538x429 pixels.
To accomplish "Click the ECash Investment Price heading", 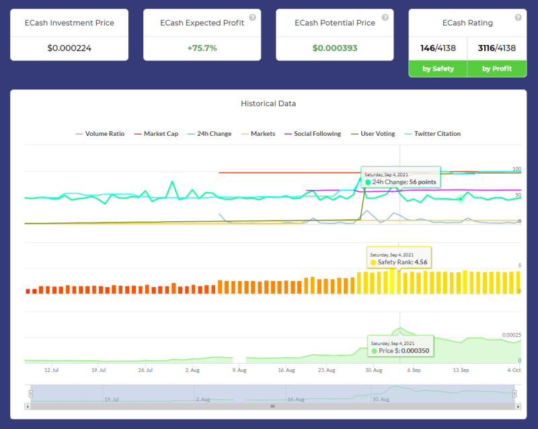I will coord(69,23).
